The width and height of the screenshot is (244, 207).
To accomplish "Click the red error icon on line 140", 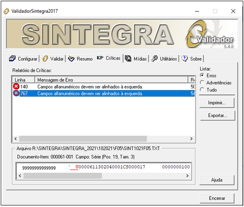I will (x=16, y=86).
